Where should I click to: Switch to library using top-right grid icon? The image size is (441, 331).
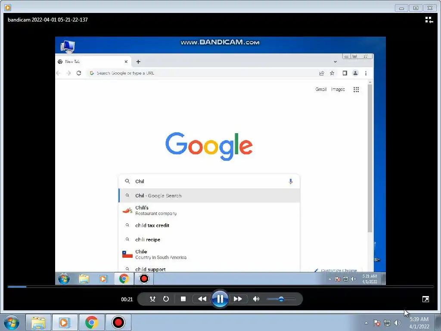click(429, 20)
